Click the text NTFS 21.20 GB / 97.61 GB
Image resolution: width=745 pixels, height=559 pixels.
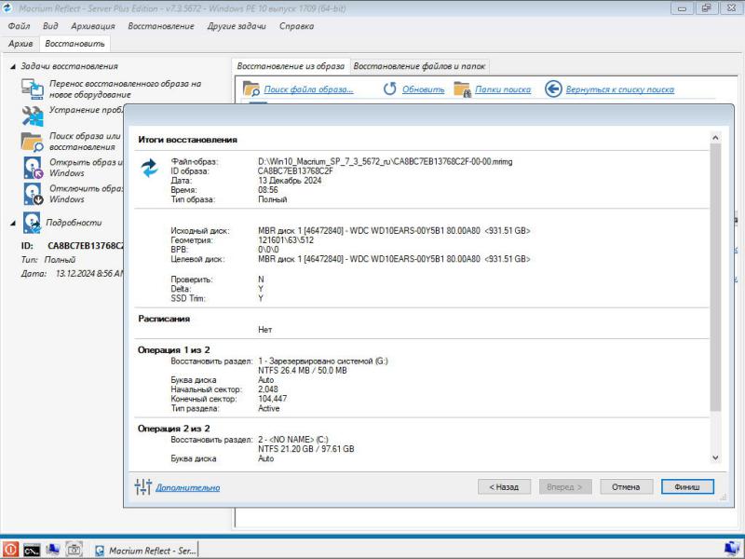point(306,449)
